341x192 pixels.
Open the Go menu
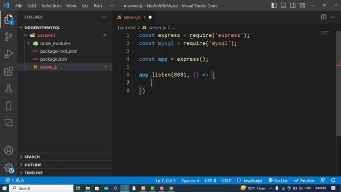85,6
